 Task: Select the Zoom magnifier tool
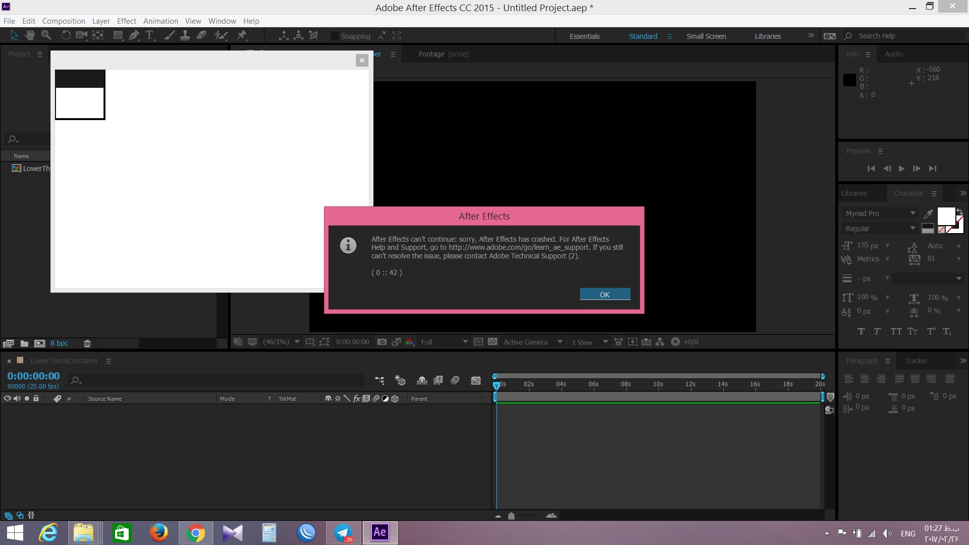46,35
